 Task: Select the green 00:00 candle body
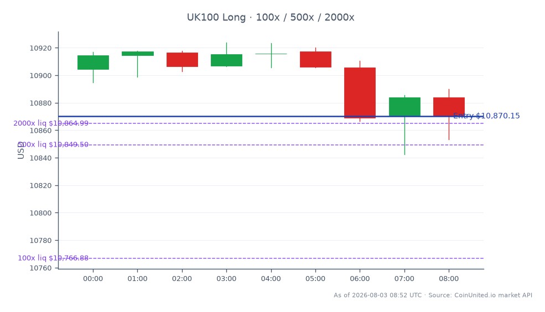[x=93, y=63]
